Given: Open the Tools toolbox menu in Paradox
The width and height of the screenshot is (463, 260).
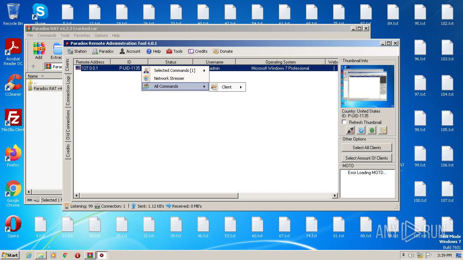Looking at the screenshot, I should click(174, 51).
